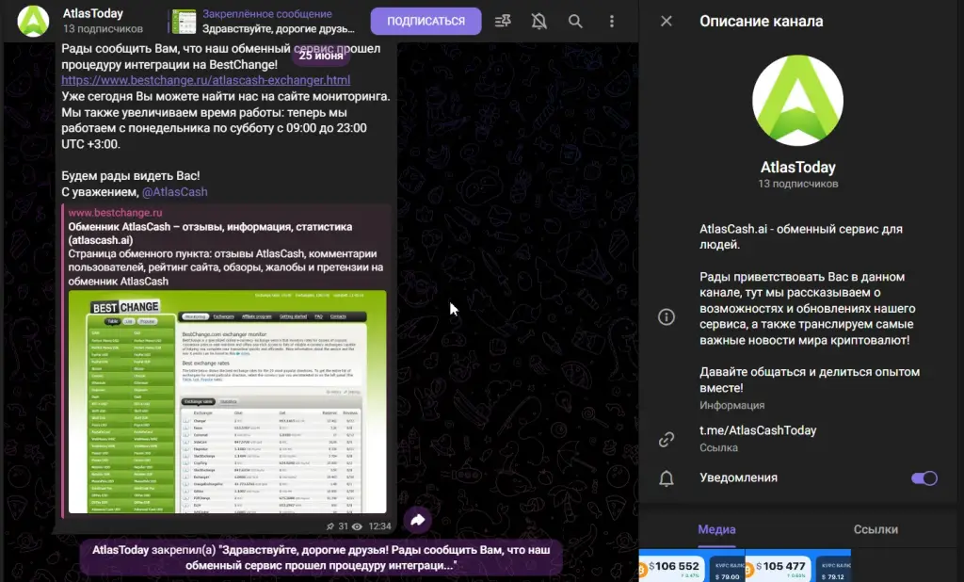Open the pinned message Закреплённое сообщение bar
Screen dimensions: 964x582
(265, 22)
